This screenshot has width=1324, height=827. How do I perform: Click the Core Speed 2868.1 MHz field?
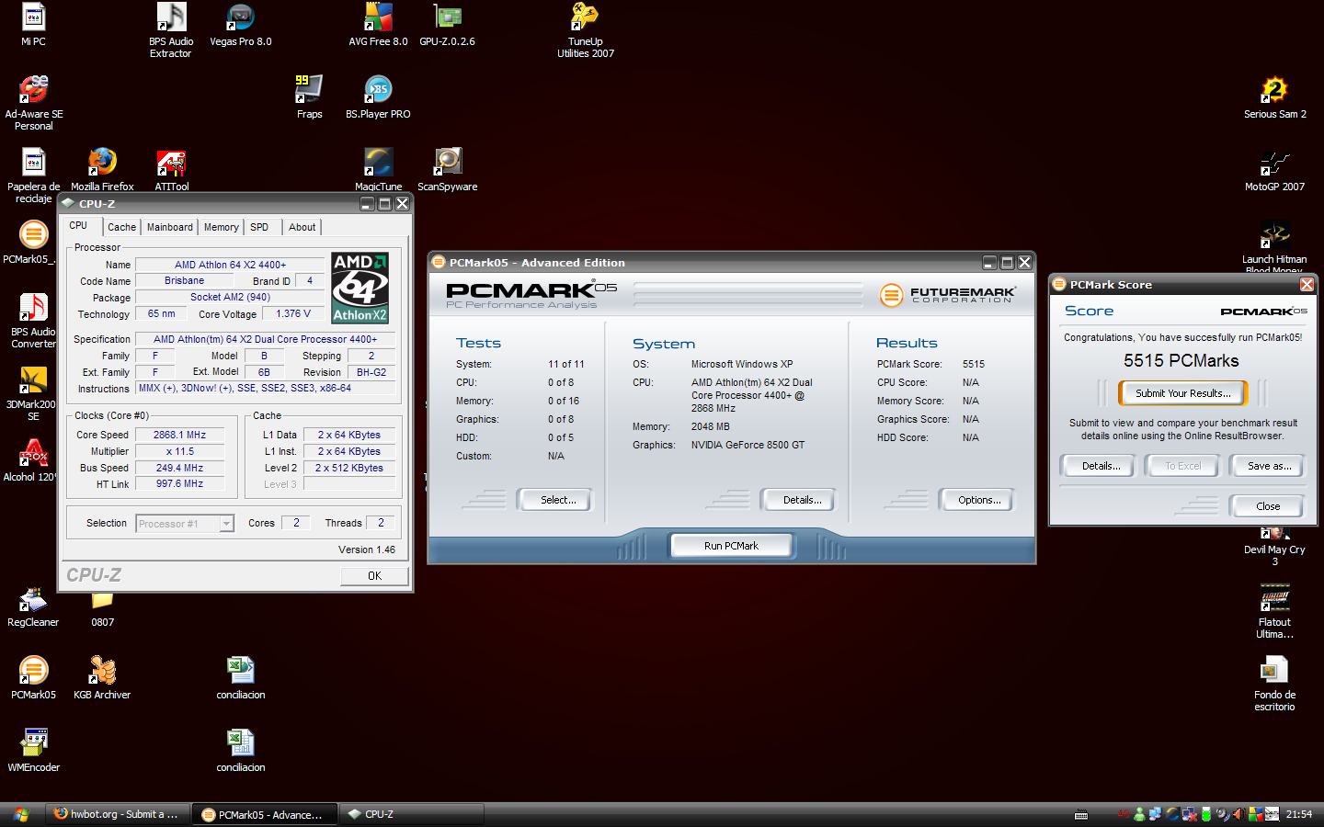(179, 435)
